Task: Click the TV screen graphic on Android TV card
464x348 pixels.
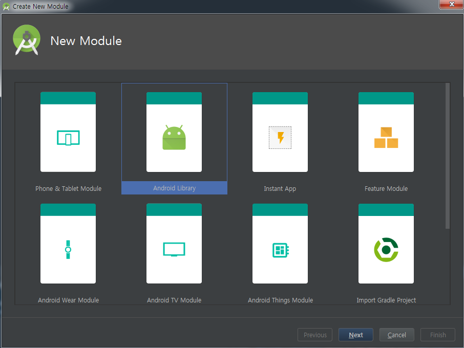Action: tap(174, 249)
